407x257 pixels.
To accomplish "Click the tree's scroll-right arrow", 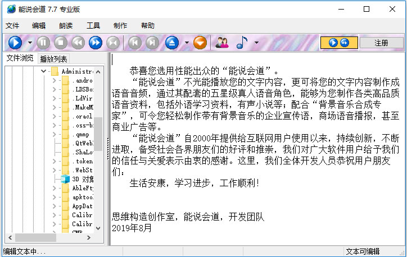I will point(88,237).
